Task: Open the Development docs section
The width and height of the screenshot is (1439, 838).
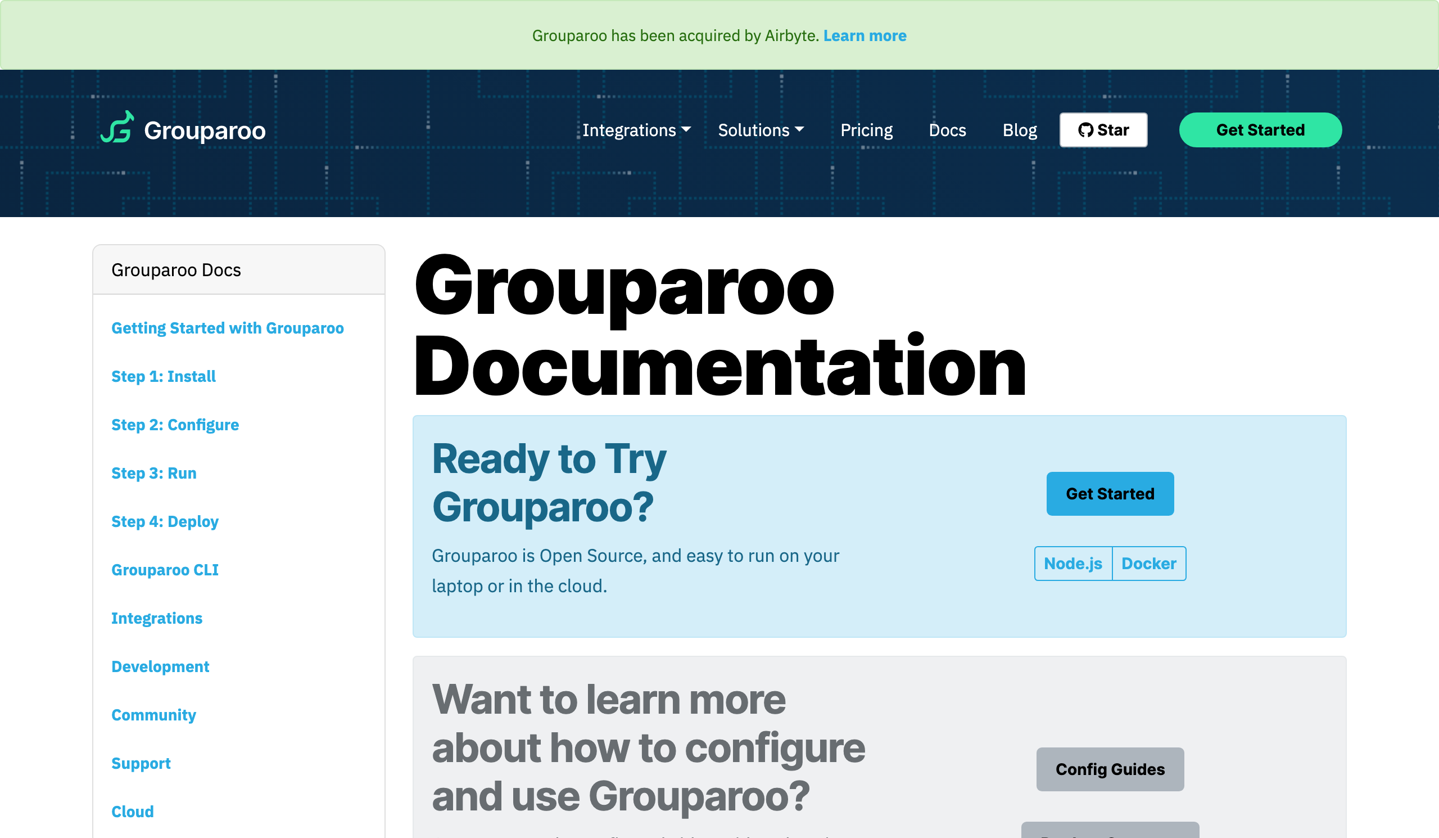Action: click(160, 666)
